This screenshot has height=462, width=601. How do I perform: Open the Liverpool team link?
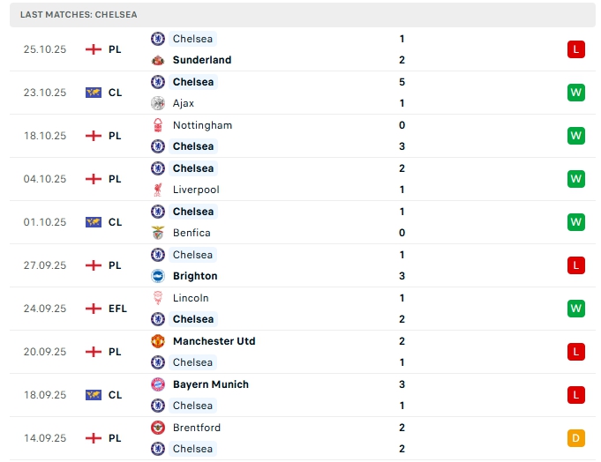click(x=196, y=190)
